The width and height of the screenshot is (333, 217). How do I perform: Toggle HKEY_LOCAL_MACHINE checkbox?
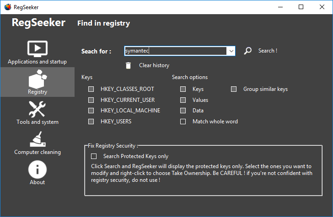[x=91, y=111]
